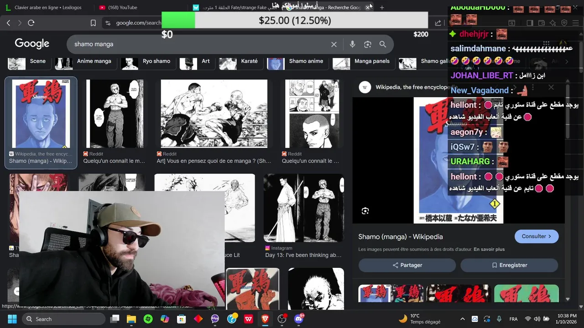Open the share icon beside address bar
The height and width of the screenshot is (328, 584).
(x=438, y=23)
